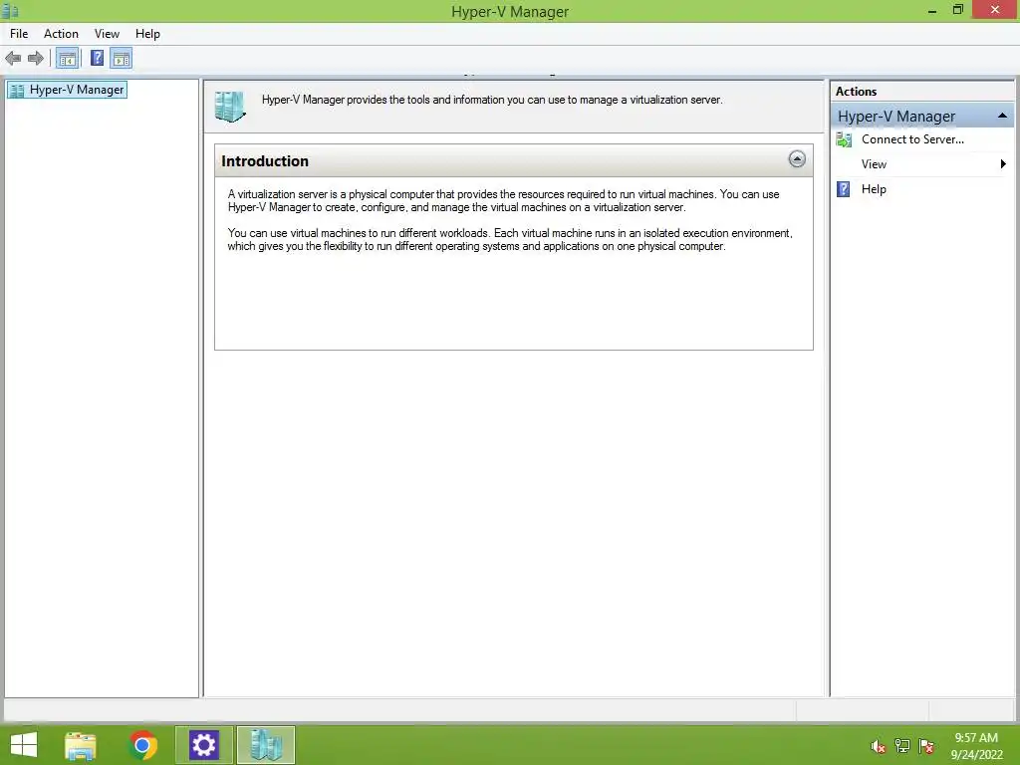Click the Back arrow in toolbar
The width and height of the screenshot is (1020, 765).
click(13, 59)
